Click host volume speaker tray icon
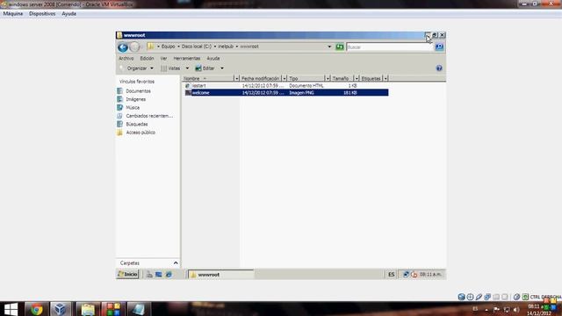This screenshot has height=316, width=562. 516,309
